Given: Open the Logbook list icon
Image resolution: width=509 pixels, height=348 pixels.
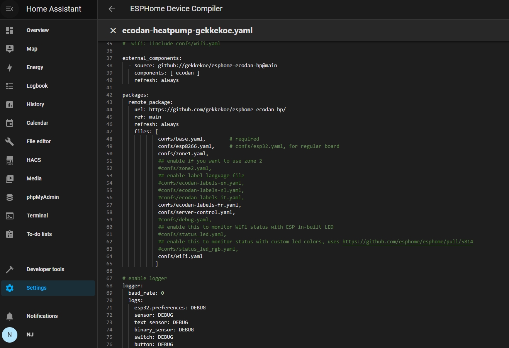Looking at the screenshot, I should click(10, 86).
